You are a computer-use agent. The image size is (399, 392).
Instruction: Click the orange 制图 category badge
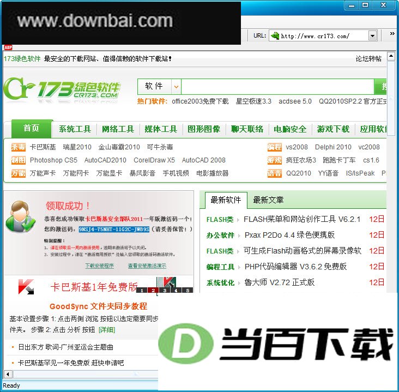point(19,160)
